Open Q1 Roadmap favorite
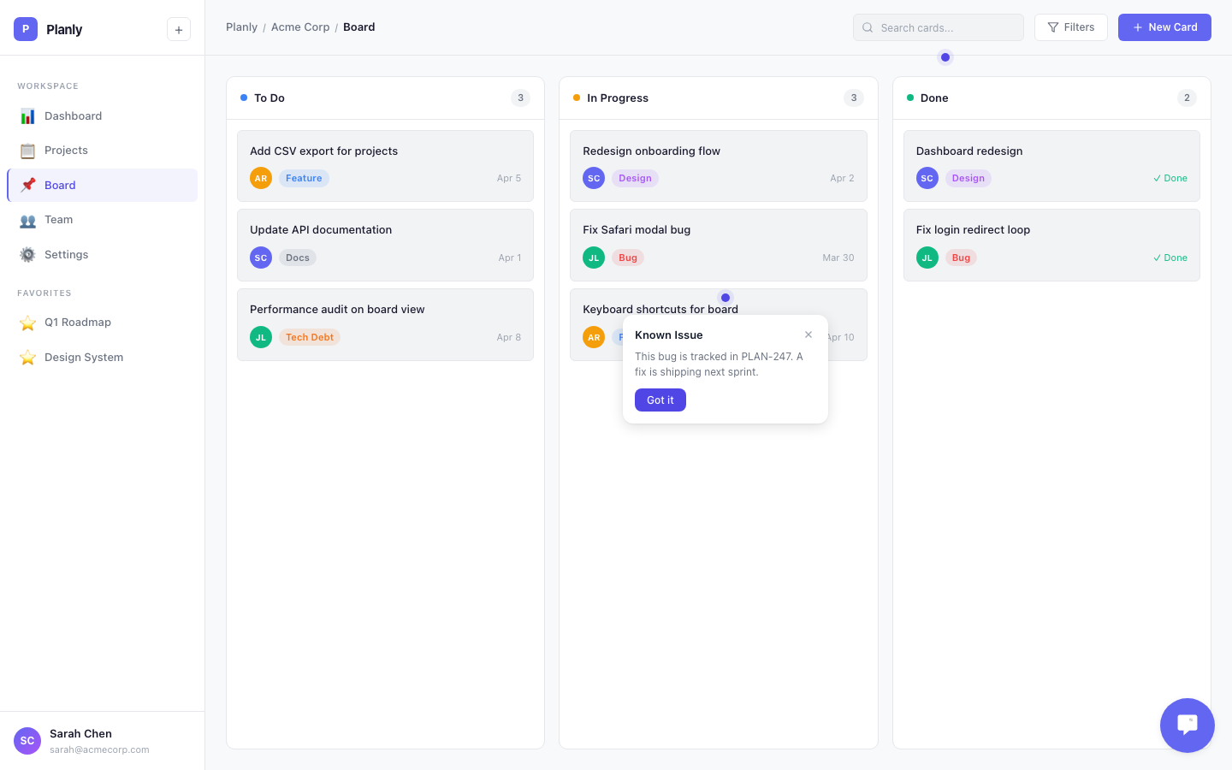This screenshot has width=1232, height=770. pyautogui.click(x=77, y=323)
